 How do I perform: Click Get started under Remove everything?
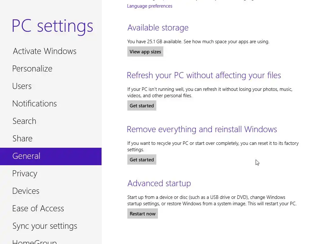pyautogui.click(x=142, y=159)
